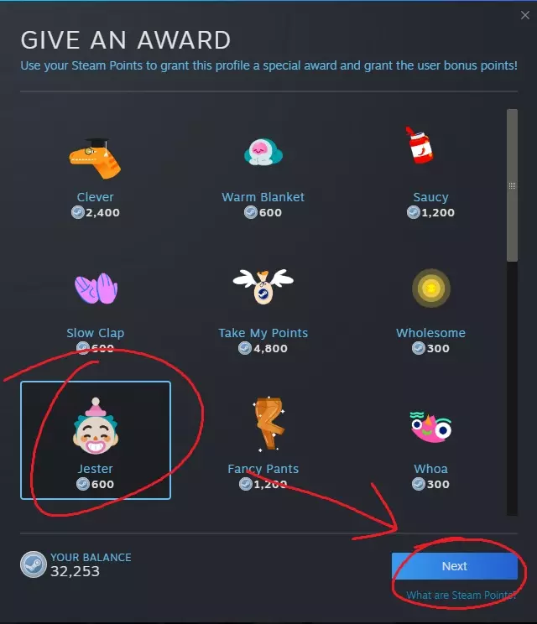This screenshot has width=537, height=624.
Task: Click the Wholesome 300 points price
Action: click(x=430, y=348)
